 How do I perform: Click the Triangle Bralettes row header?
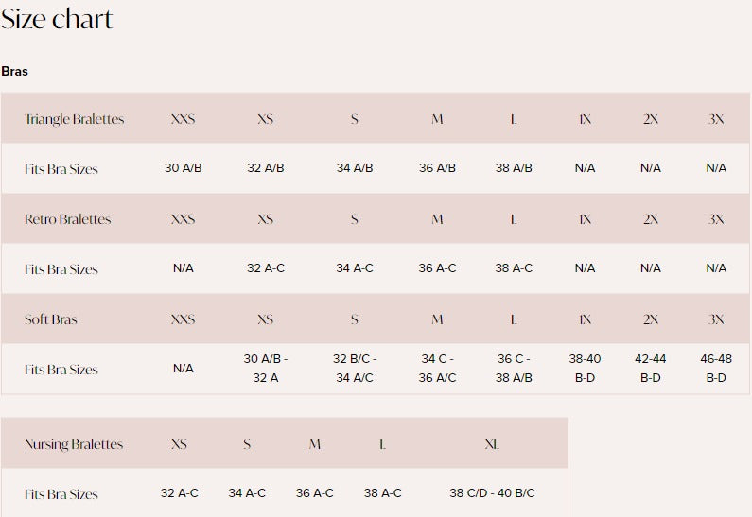[74, 119]
